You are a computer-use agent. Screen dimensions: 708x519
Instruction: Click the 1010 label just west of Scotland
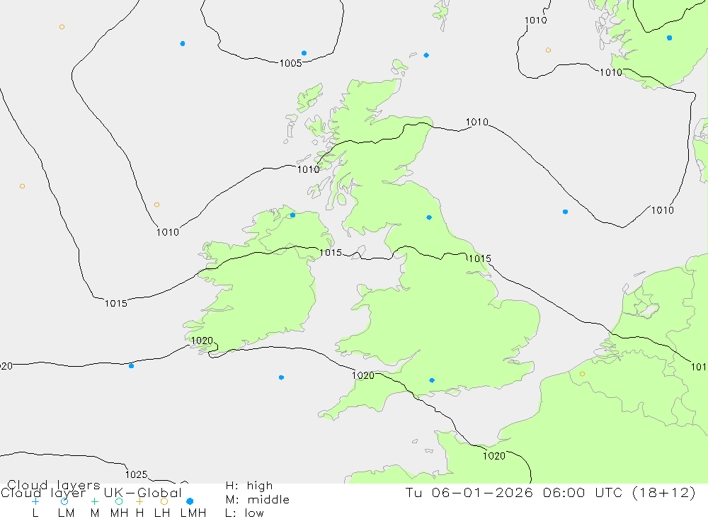pyautogui.click(x=309, y=169)
